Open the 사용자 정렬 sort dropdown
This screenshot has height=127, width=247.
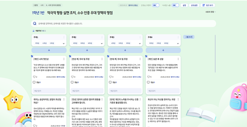coord(211,12)
